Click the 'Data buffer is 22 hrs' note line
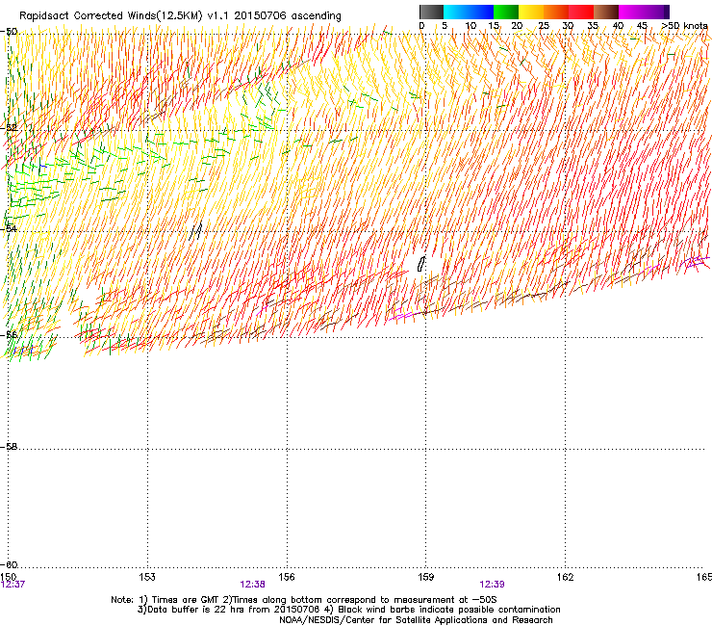The height and width of the screenshot is (626, 712). (348, 610)
